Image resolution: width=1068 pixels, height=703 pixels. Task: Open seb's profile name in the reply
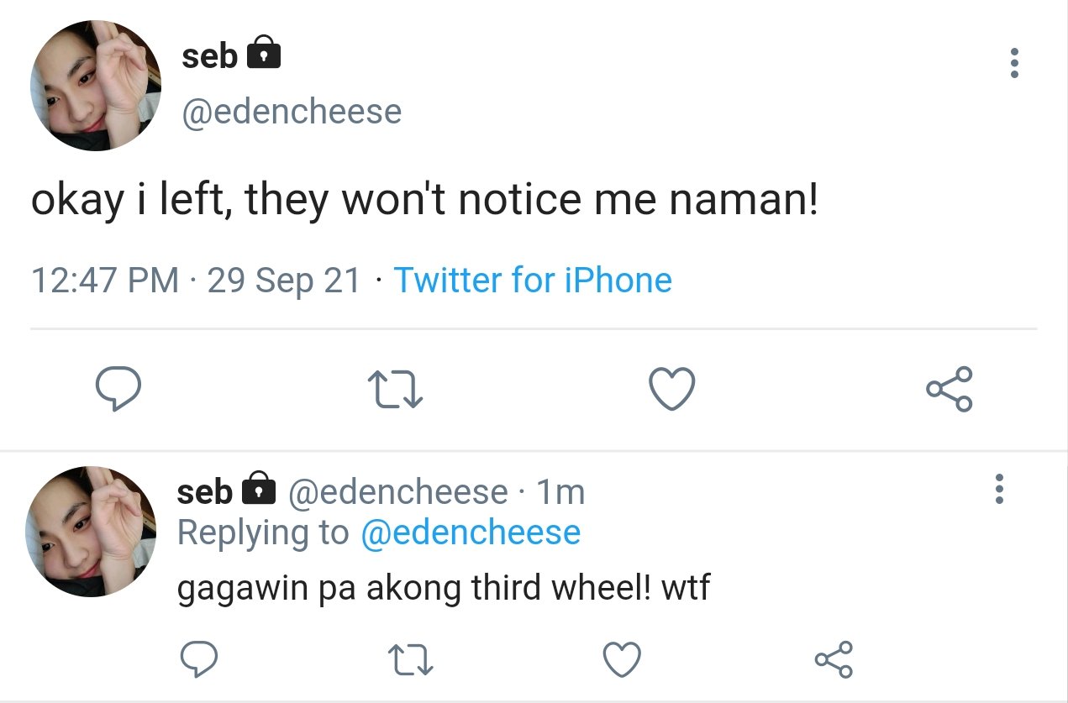point(204,491)
